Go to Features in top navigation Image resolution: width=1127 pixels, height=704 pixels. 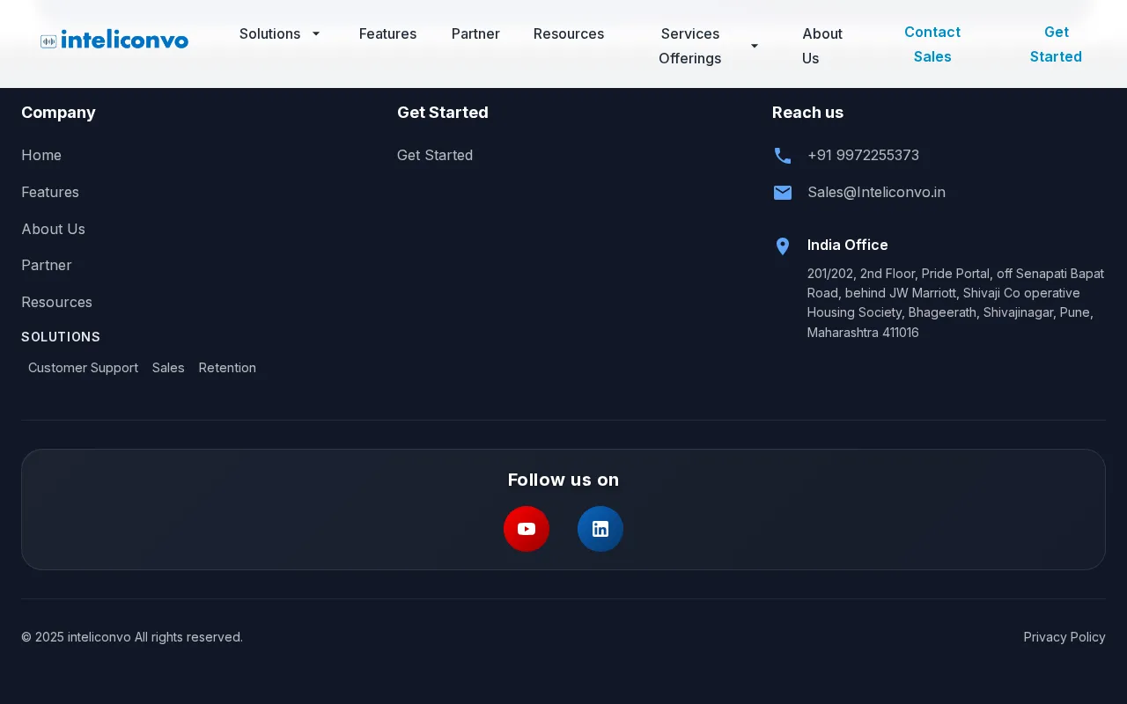tap(387, 33)
